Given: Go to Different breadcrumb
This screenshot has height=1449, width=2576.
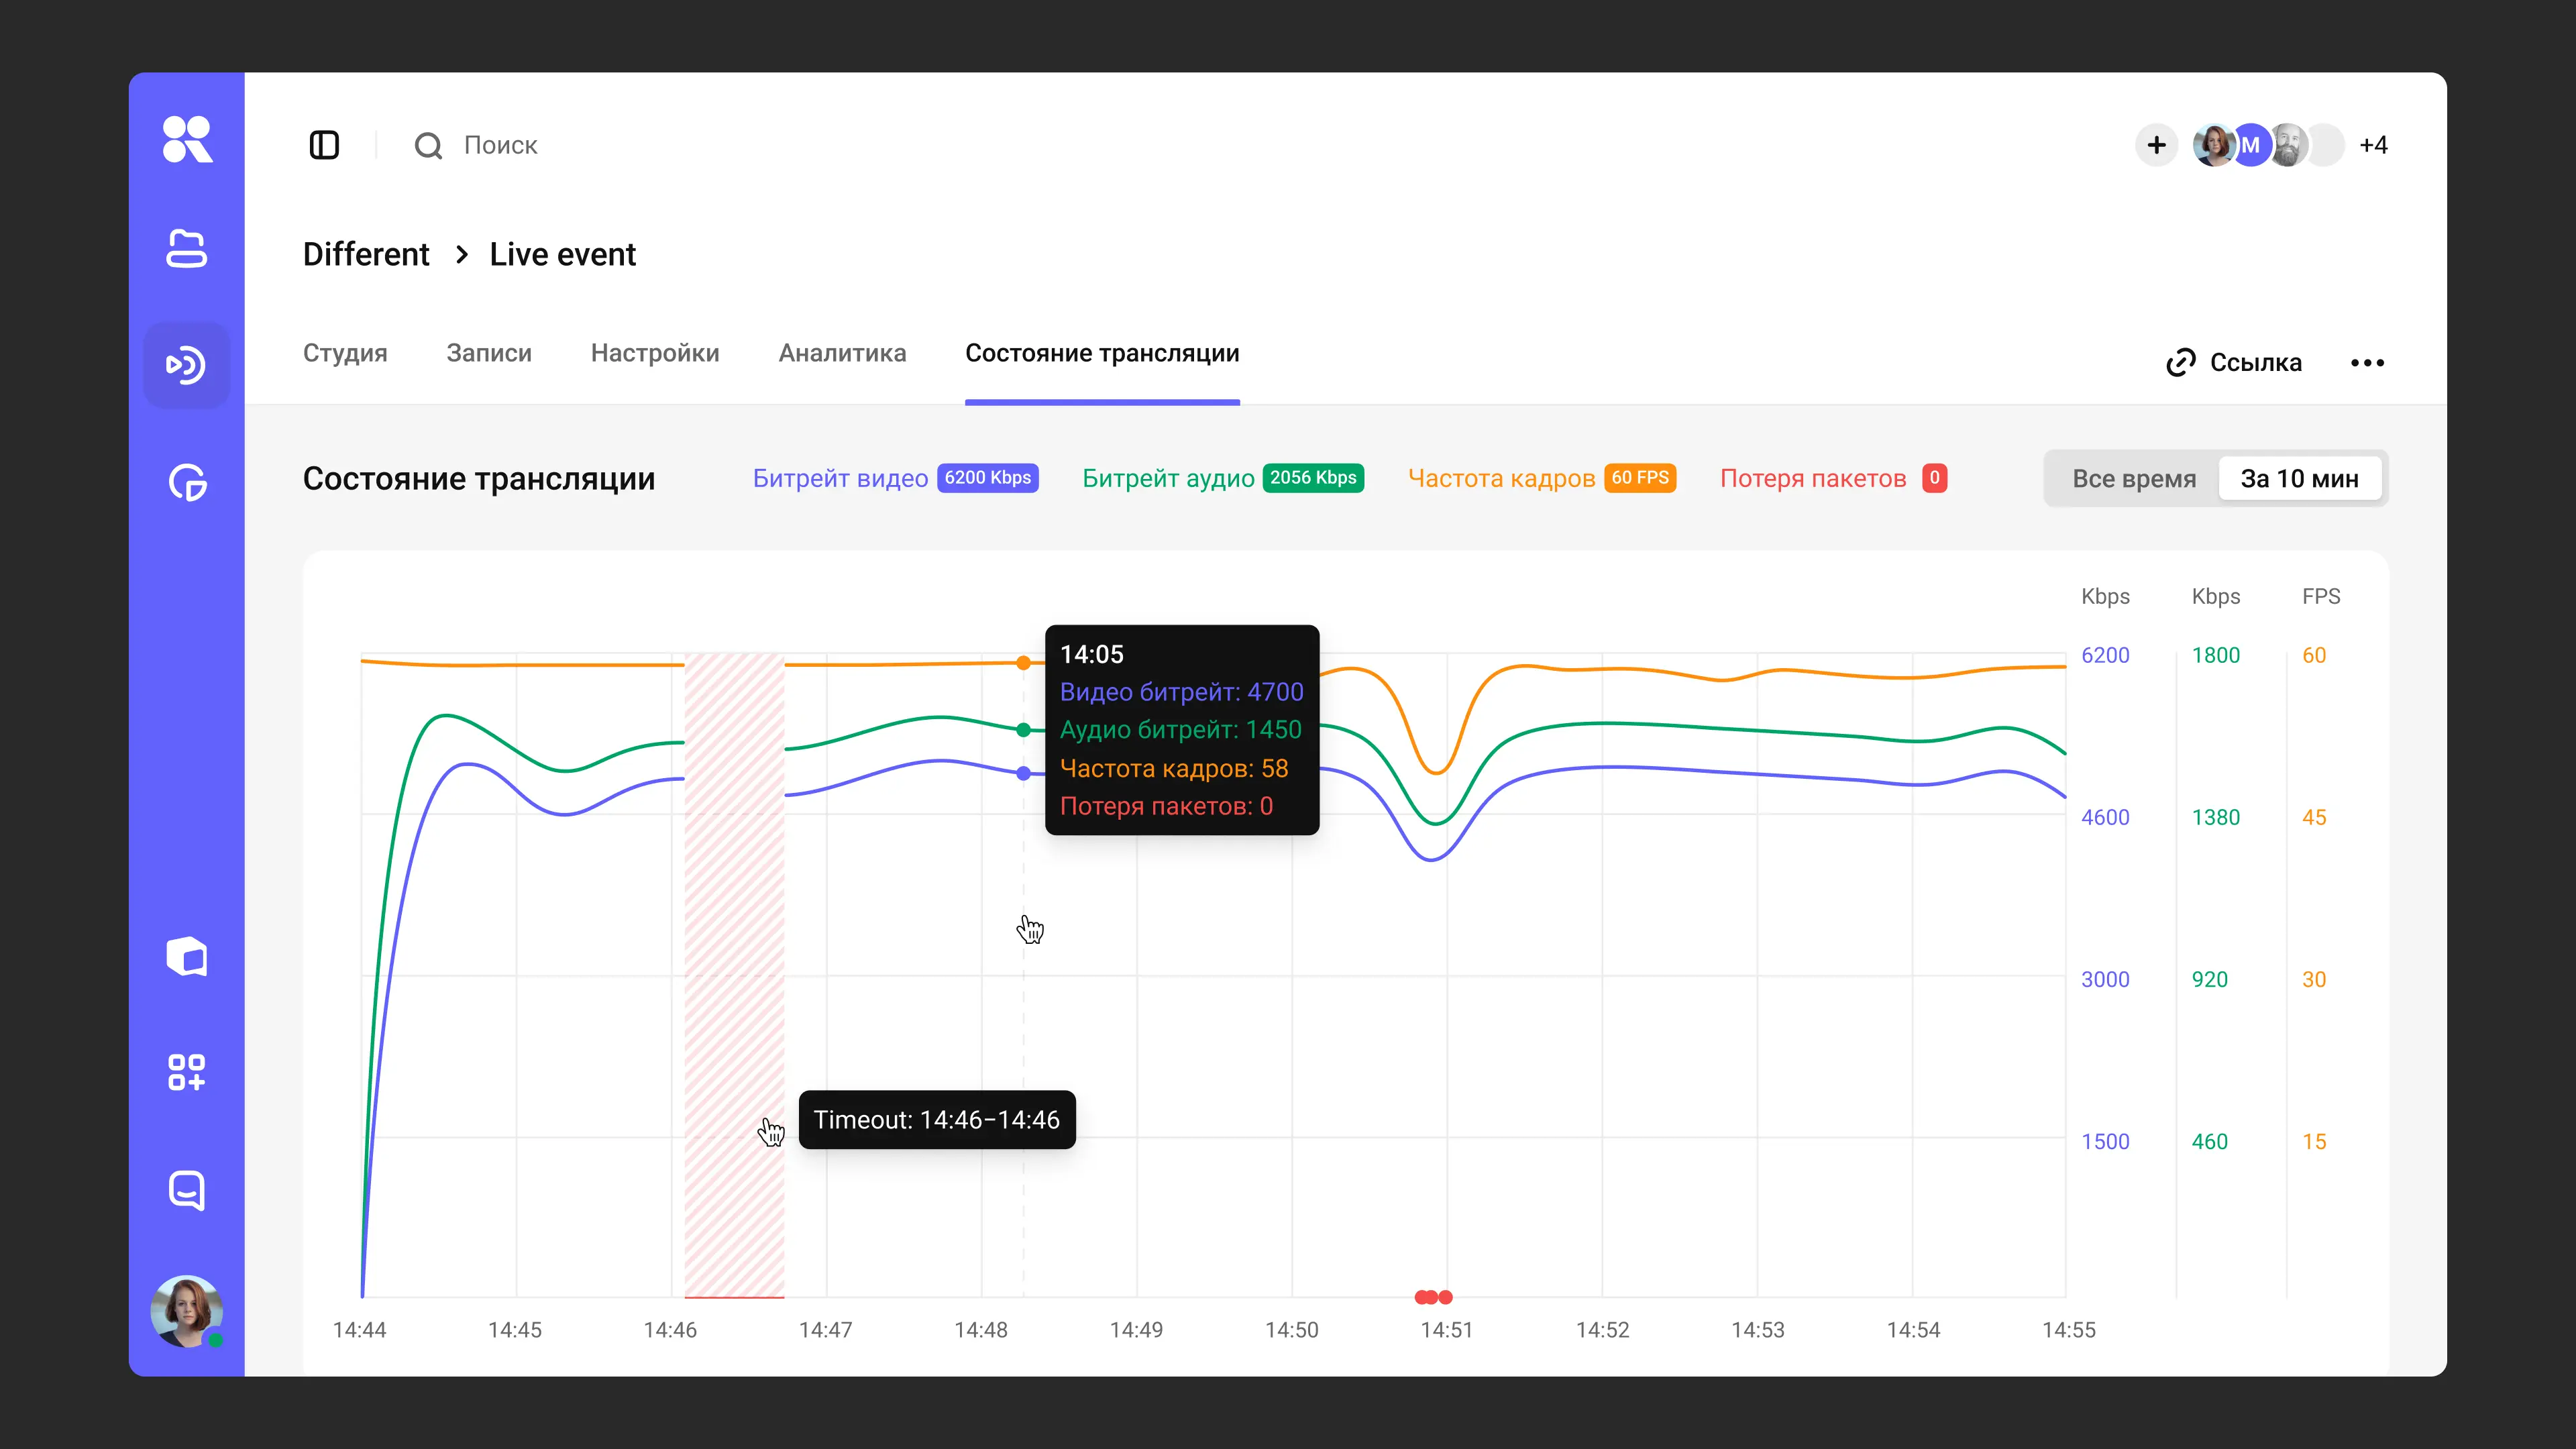Looking at the screenshot, I should (366, 254).
